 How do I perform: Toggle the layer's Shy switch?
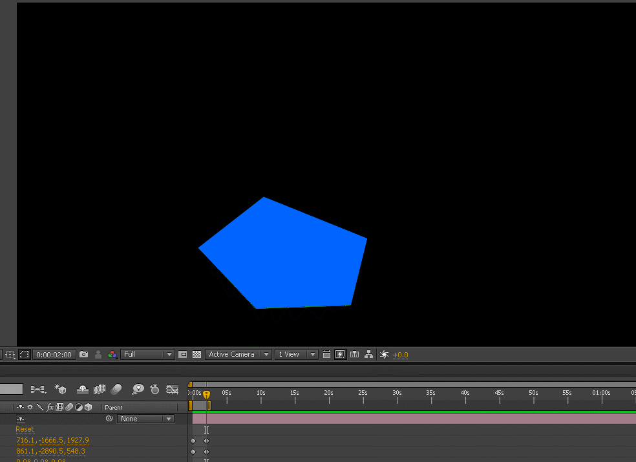(x=20, y=419)
